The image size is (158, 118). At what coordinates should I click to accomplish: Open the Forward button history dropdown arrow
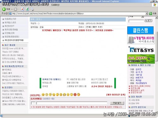(x=19, y=9)
